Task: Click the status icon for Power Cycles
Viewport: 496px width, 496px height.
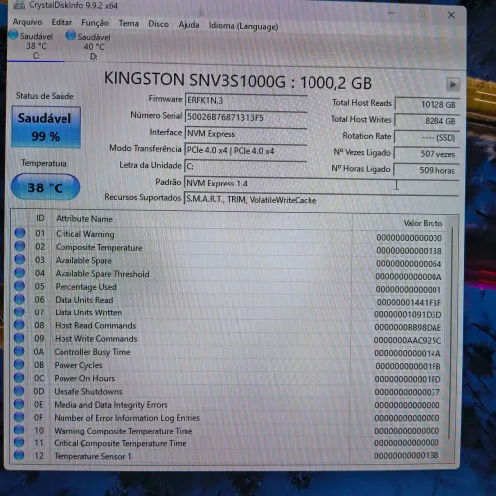Action: 19,364
